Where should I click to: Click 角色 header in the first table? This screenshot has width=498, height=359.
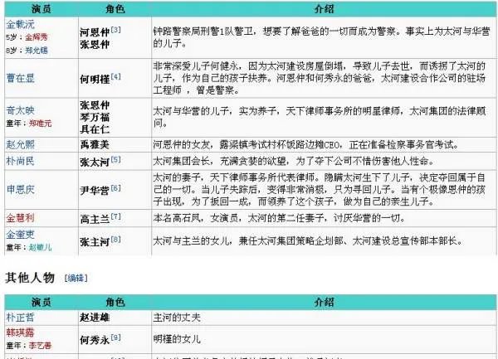click(115, 9)
